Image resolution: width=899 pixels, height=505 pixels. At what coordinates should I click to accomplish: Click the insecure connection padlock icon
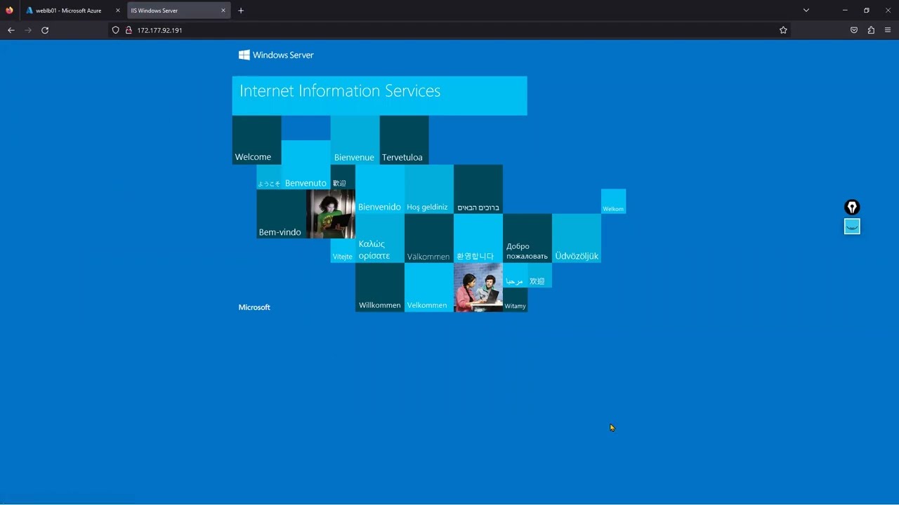click(129, 30)
